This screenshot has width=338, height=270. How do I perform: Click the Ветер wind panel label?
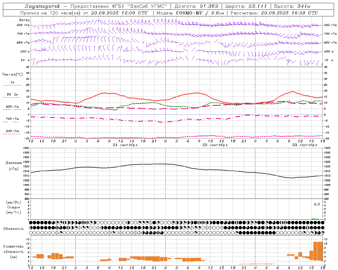pyautogui.click(x=25, y=20)
